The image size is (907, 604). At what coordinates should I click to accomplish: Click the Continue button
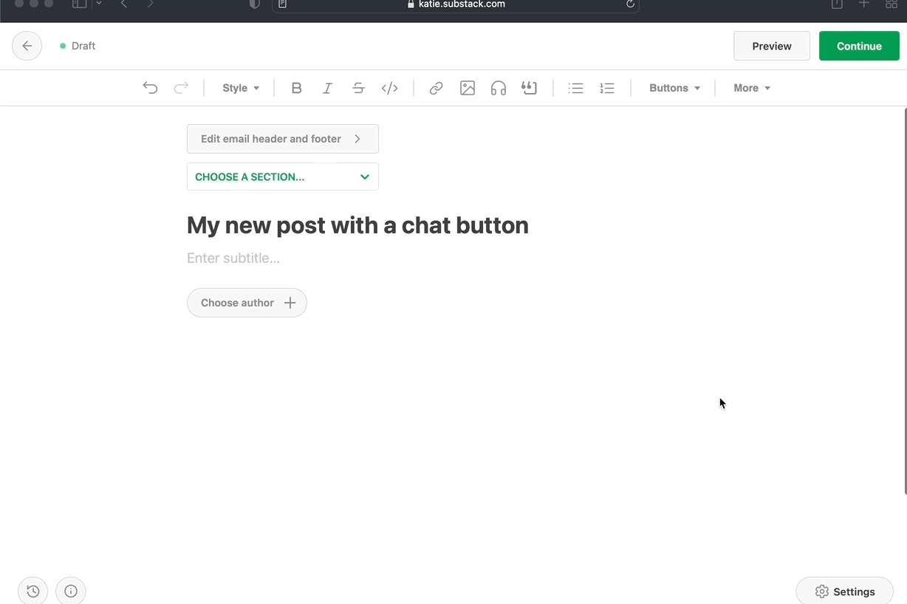coord(858,45)
